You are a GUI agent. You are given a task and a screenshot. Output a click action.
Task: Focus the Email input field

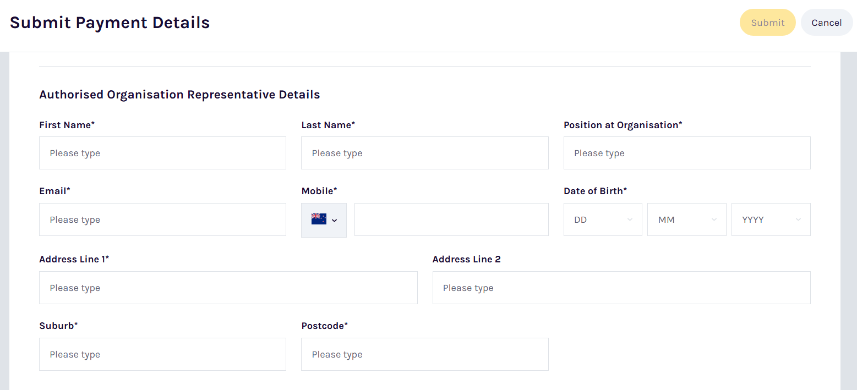click(x=162, y=219)
